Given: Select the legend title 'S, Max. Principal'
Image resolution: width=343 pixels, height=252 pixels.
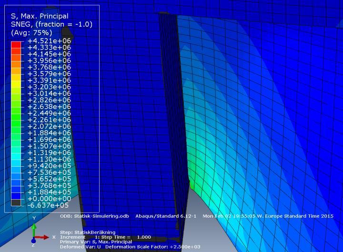Looking at the screenshot, I should coord(40,16).
